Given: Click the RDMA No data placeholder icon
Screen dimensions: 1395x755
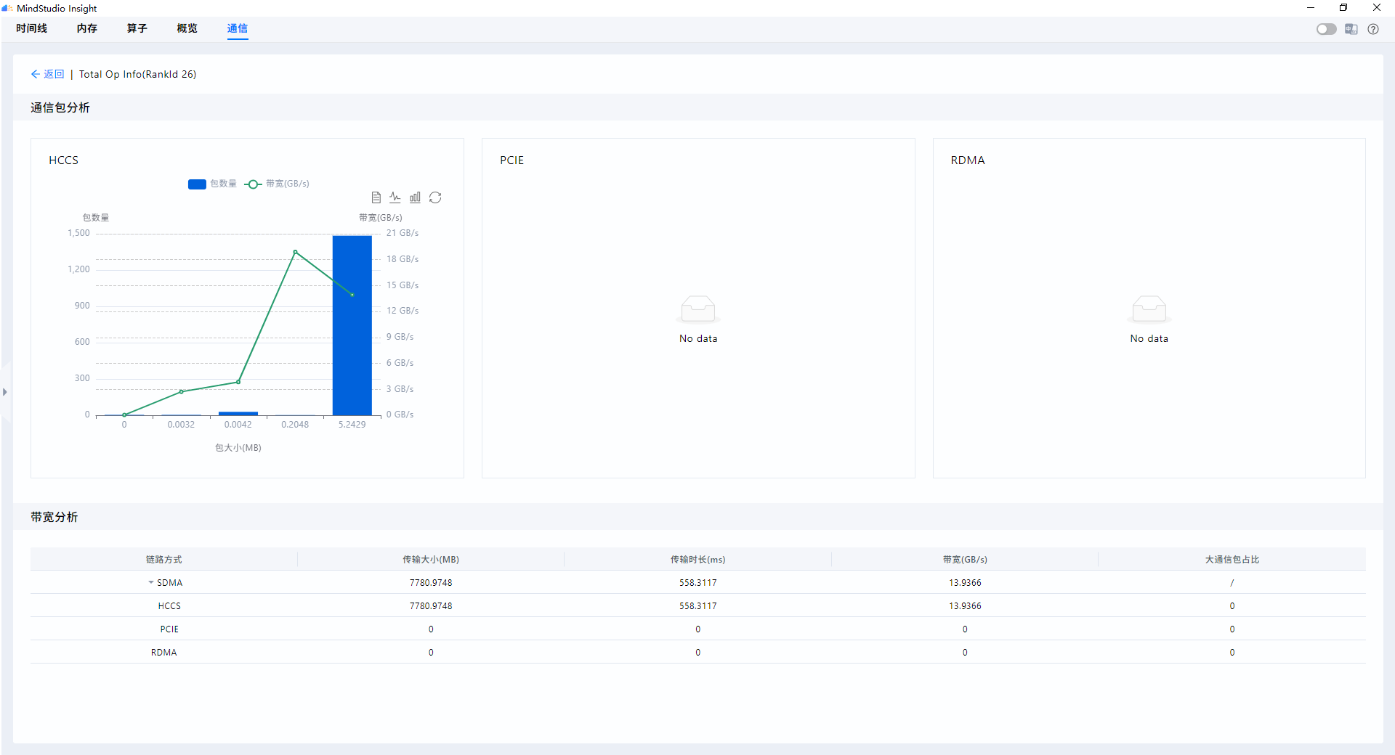Looking at the screenshot, I should pos(1149,309).
